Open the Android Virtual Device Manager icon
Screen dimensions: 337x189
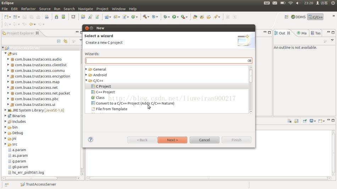(63, 17)
